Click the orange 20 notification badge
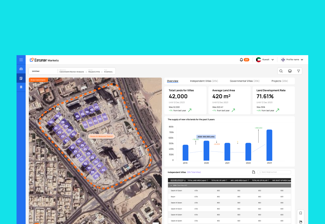The width and height of the screenshot is (325, 224). (247, 60)
